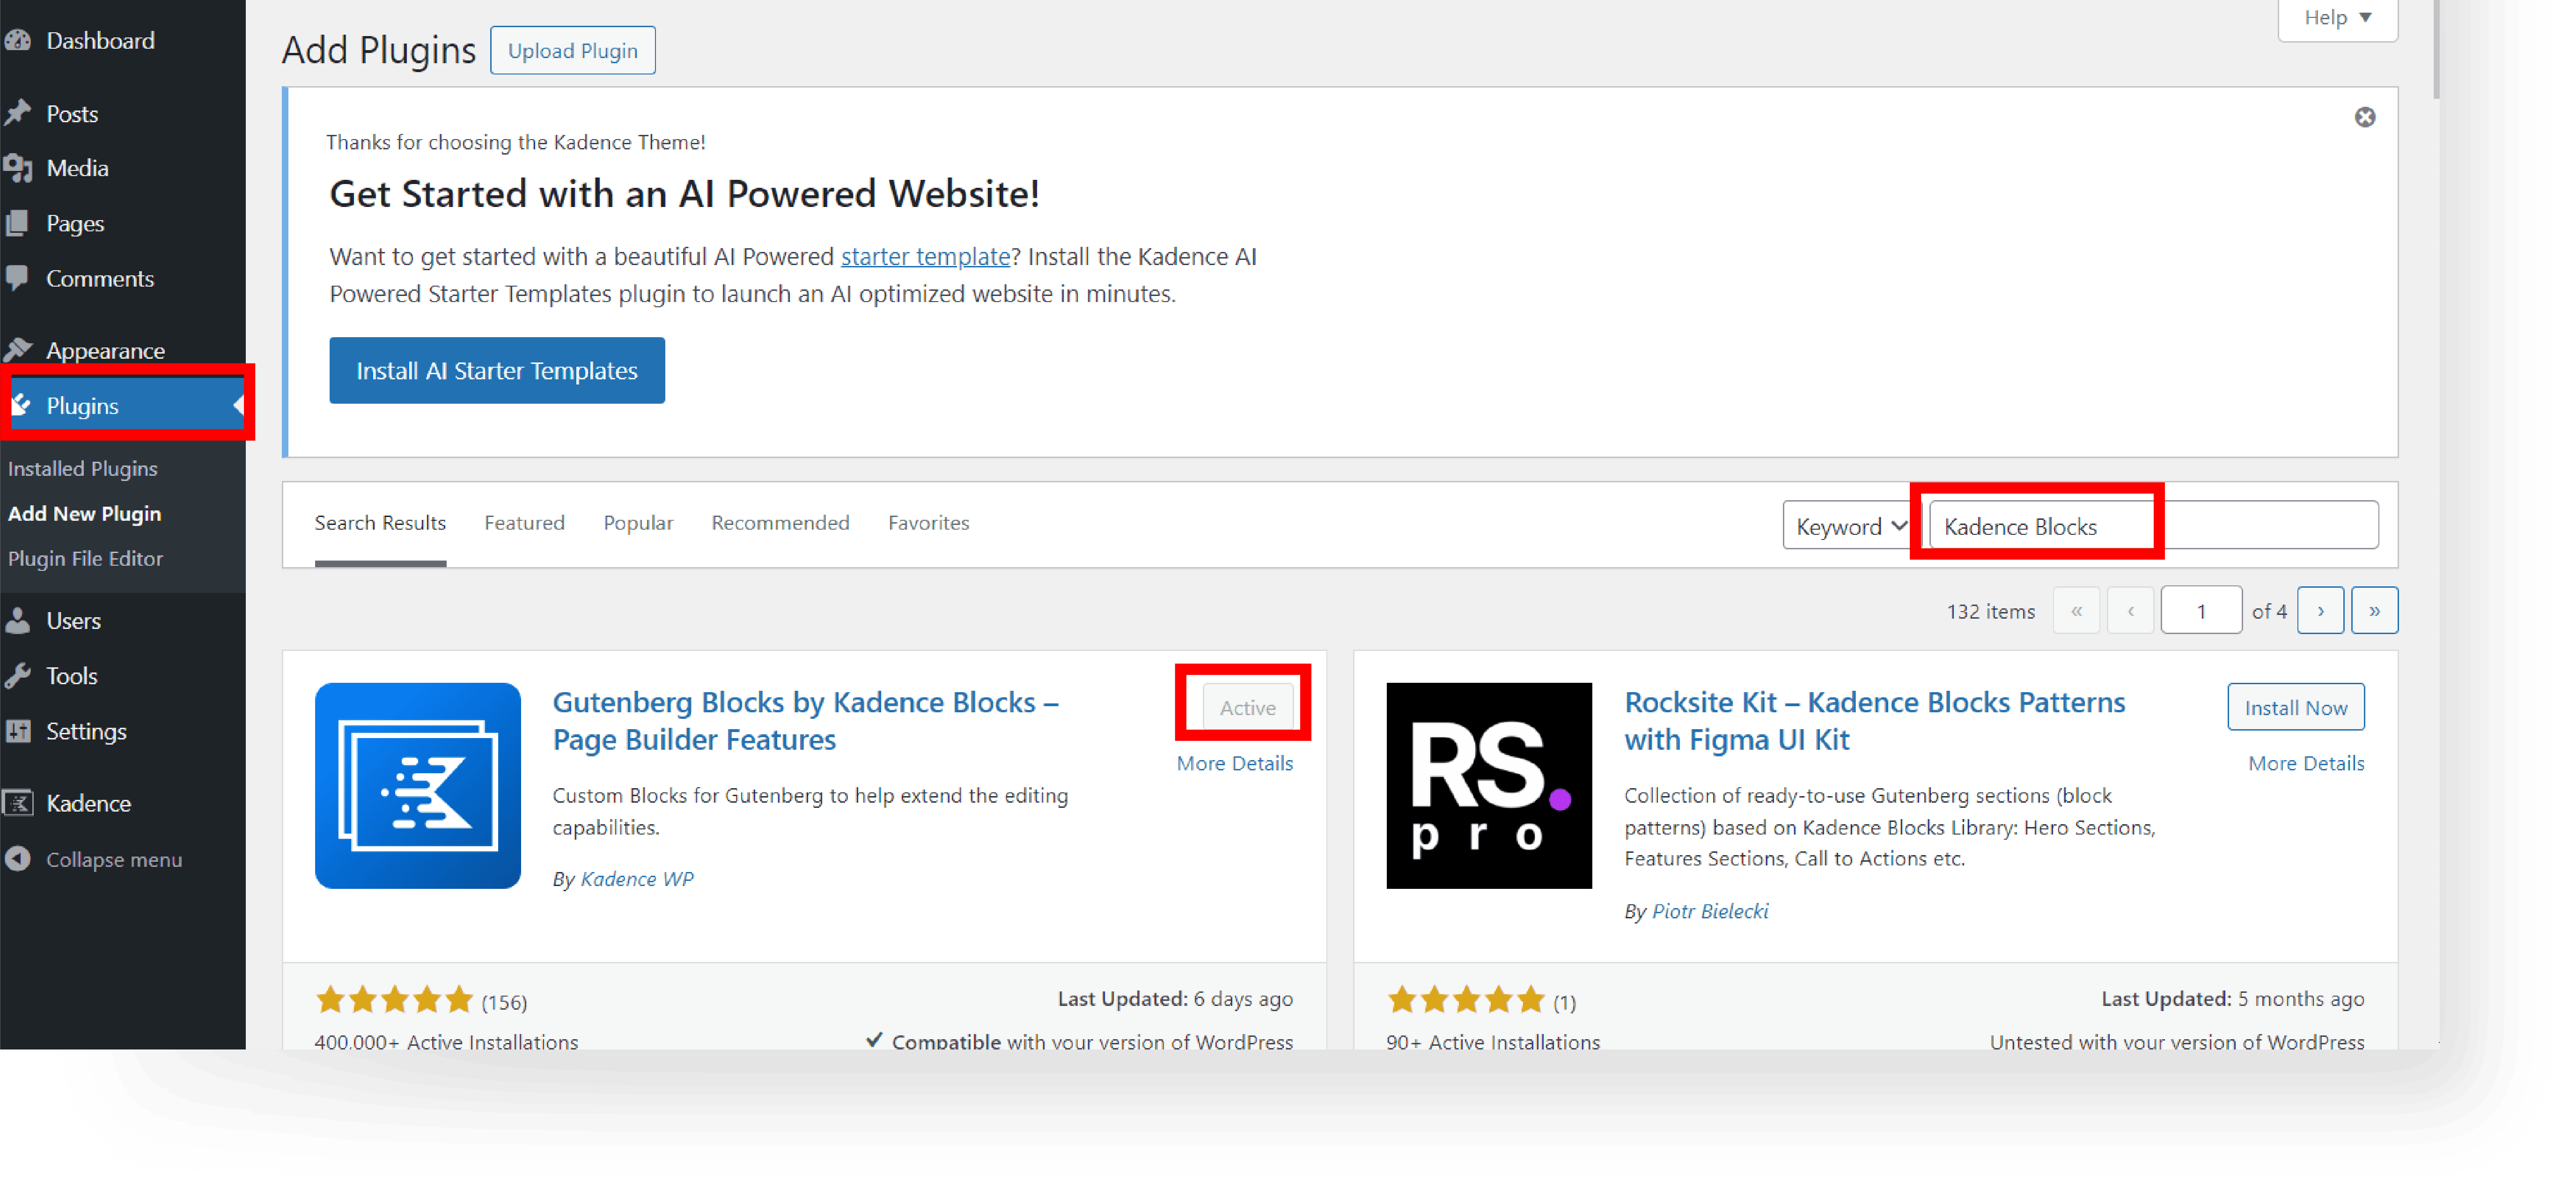The height and width of the screenshot is (1197, 2576).
Task: Click the starter template link
Action: coord(925,256)
